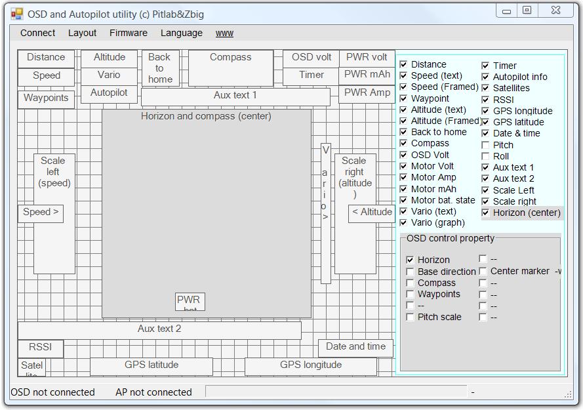Toggle the Timer checkbox

(x=485, y=66)
